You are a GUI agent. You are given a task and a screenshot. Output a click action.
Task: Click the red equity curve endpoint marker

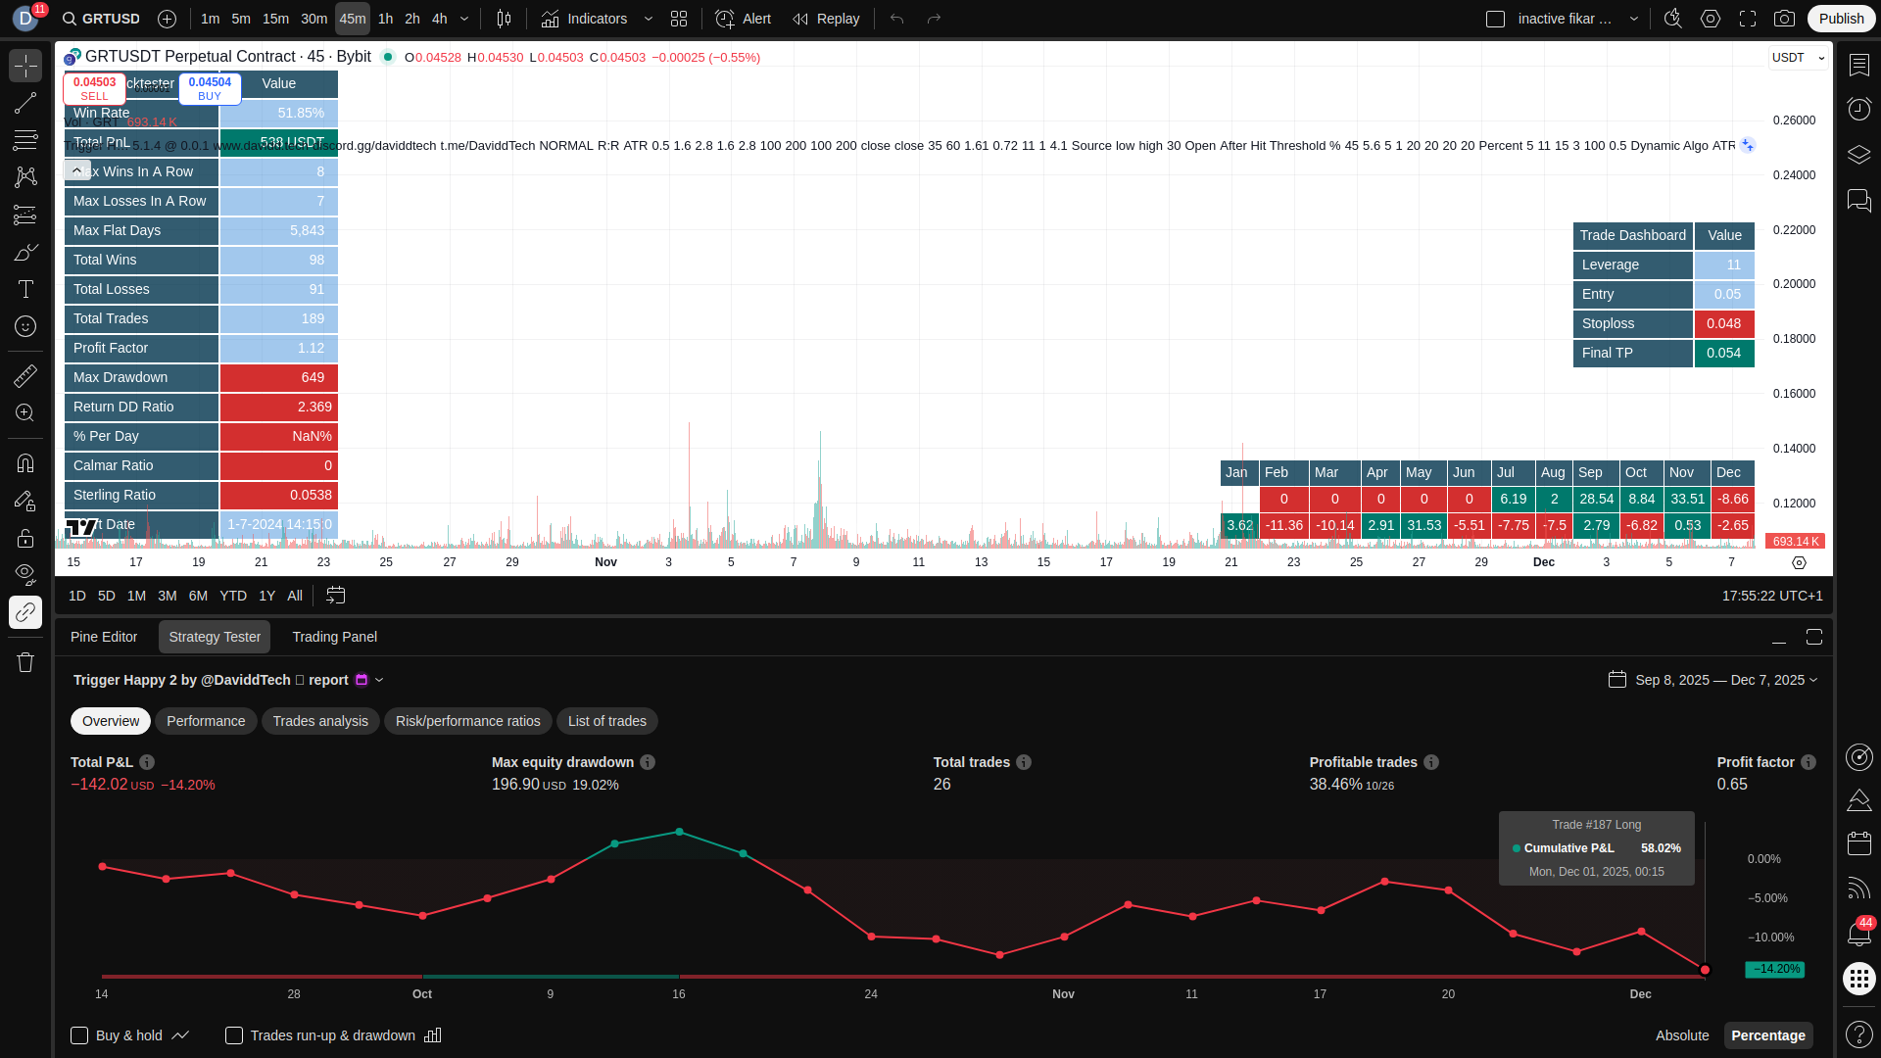pos(1705,970)
